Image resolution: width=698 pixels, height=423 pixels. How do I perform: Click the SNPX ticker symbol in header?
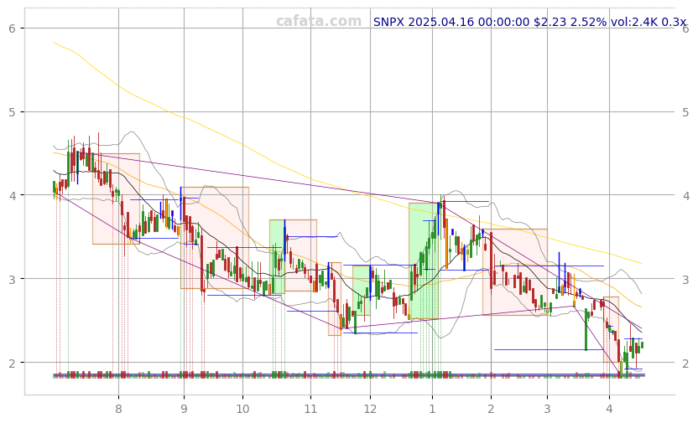tap(388, 22)
